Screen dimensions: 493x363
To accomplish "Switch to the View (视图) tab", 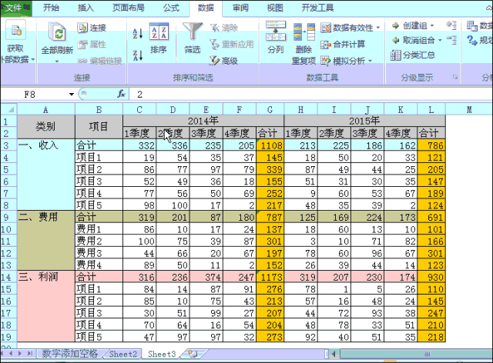I will pyautogui.click(x=275, y=8).
